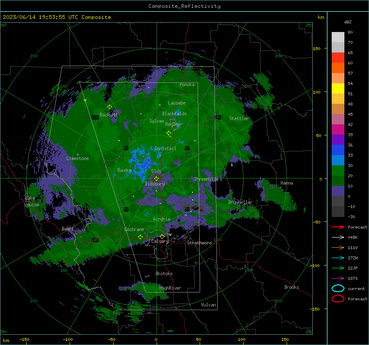Click the ThreeHills label
The image size is (369, 345).
pos(206,179)
